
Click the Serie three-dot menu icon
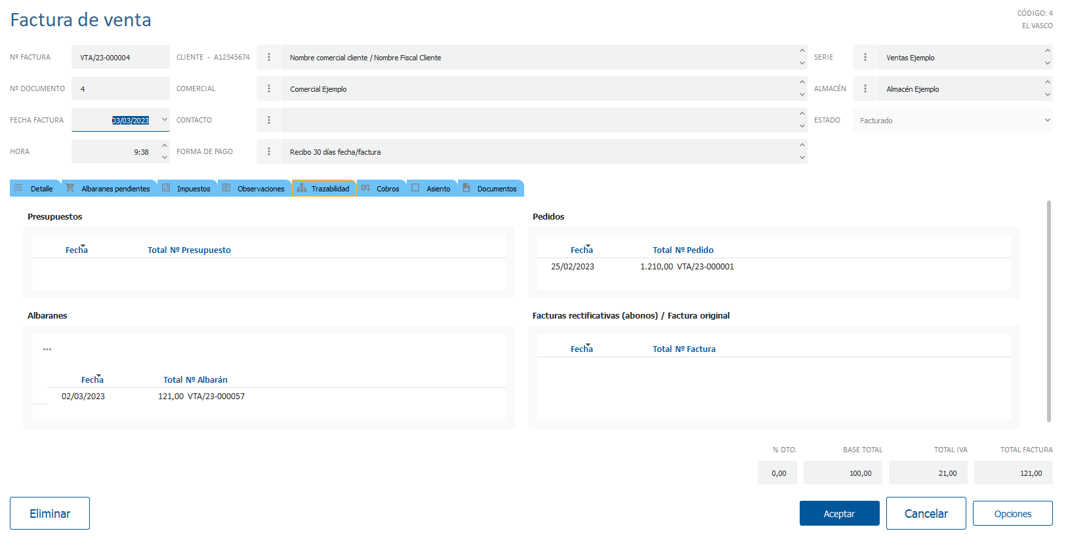tap(865, 57)
